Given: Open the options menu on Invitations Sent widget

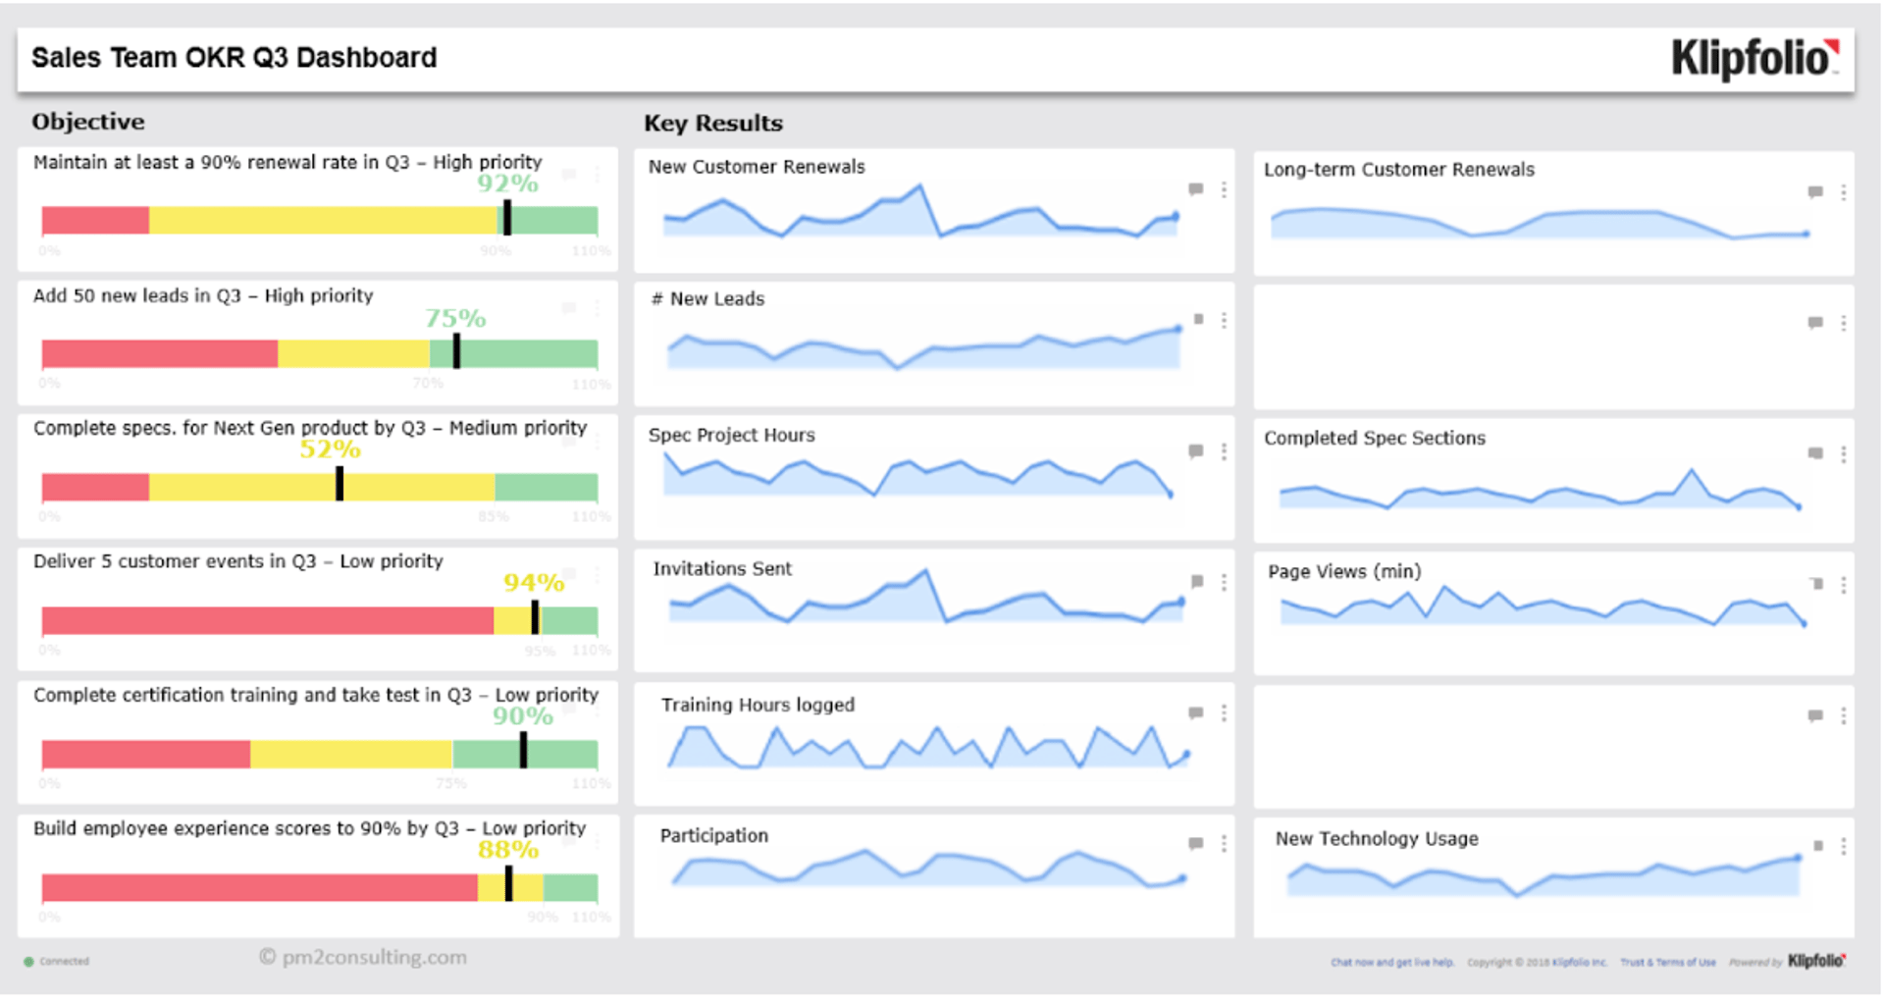Looking at the screenshot, I should coord(1224,582).
